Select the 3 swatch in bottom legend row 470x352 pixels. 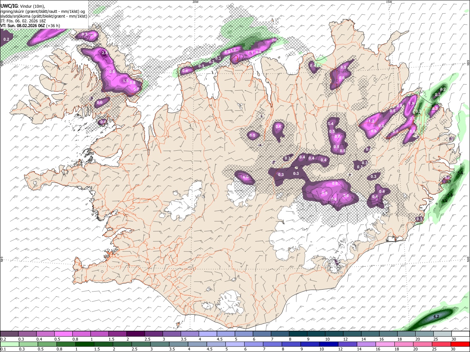pyautogui.click(x=160, y=344)
